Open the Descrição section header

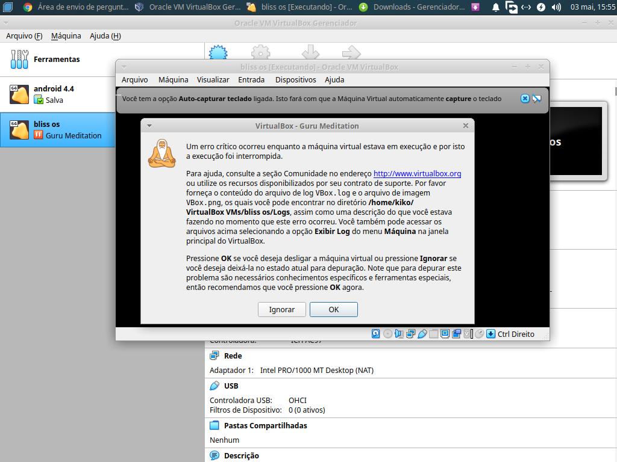[x=242, y=456]
